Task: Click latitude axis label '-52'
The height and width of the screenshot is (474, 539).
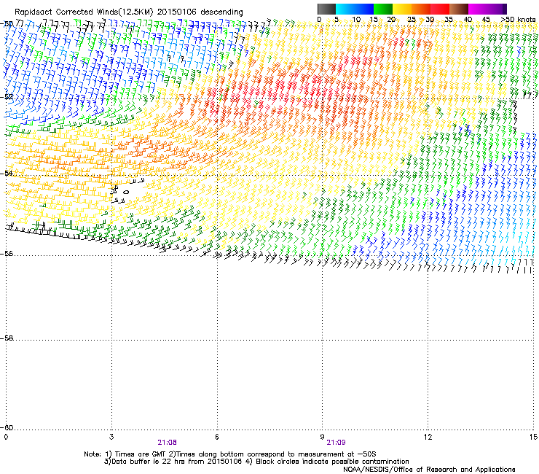Action: coord(7,97)
